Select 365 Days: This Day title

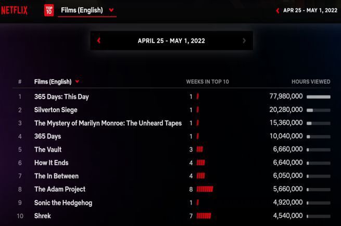[61, 97]
